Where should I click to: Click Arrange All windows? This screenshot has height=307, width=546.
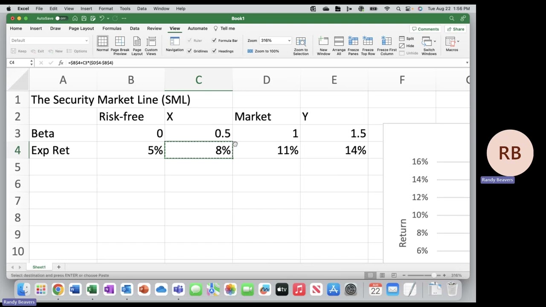pos(339,45)
